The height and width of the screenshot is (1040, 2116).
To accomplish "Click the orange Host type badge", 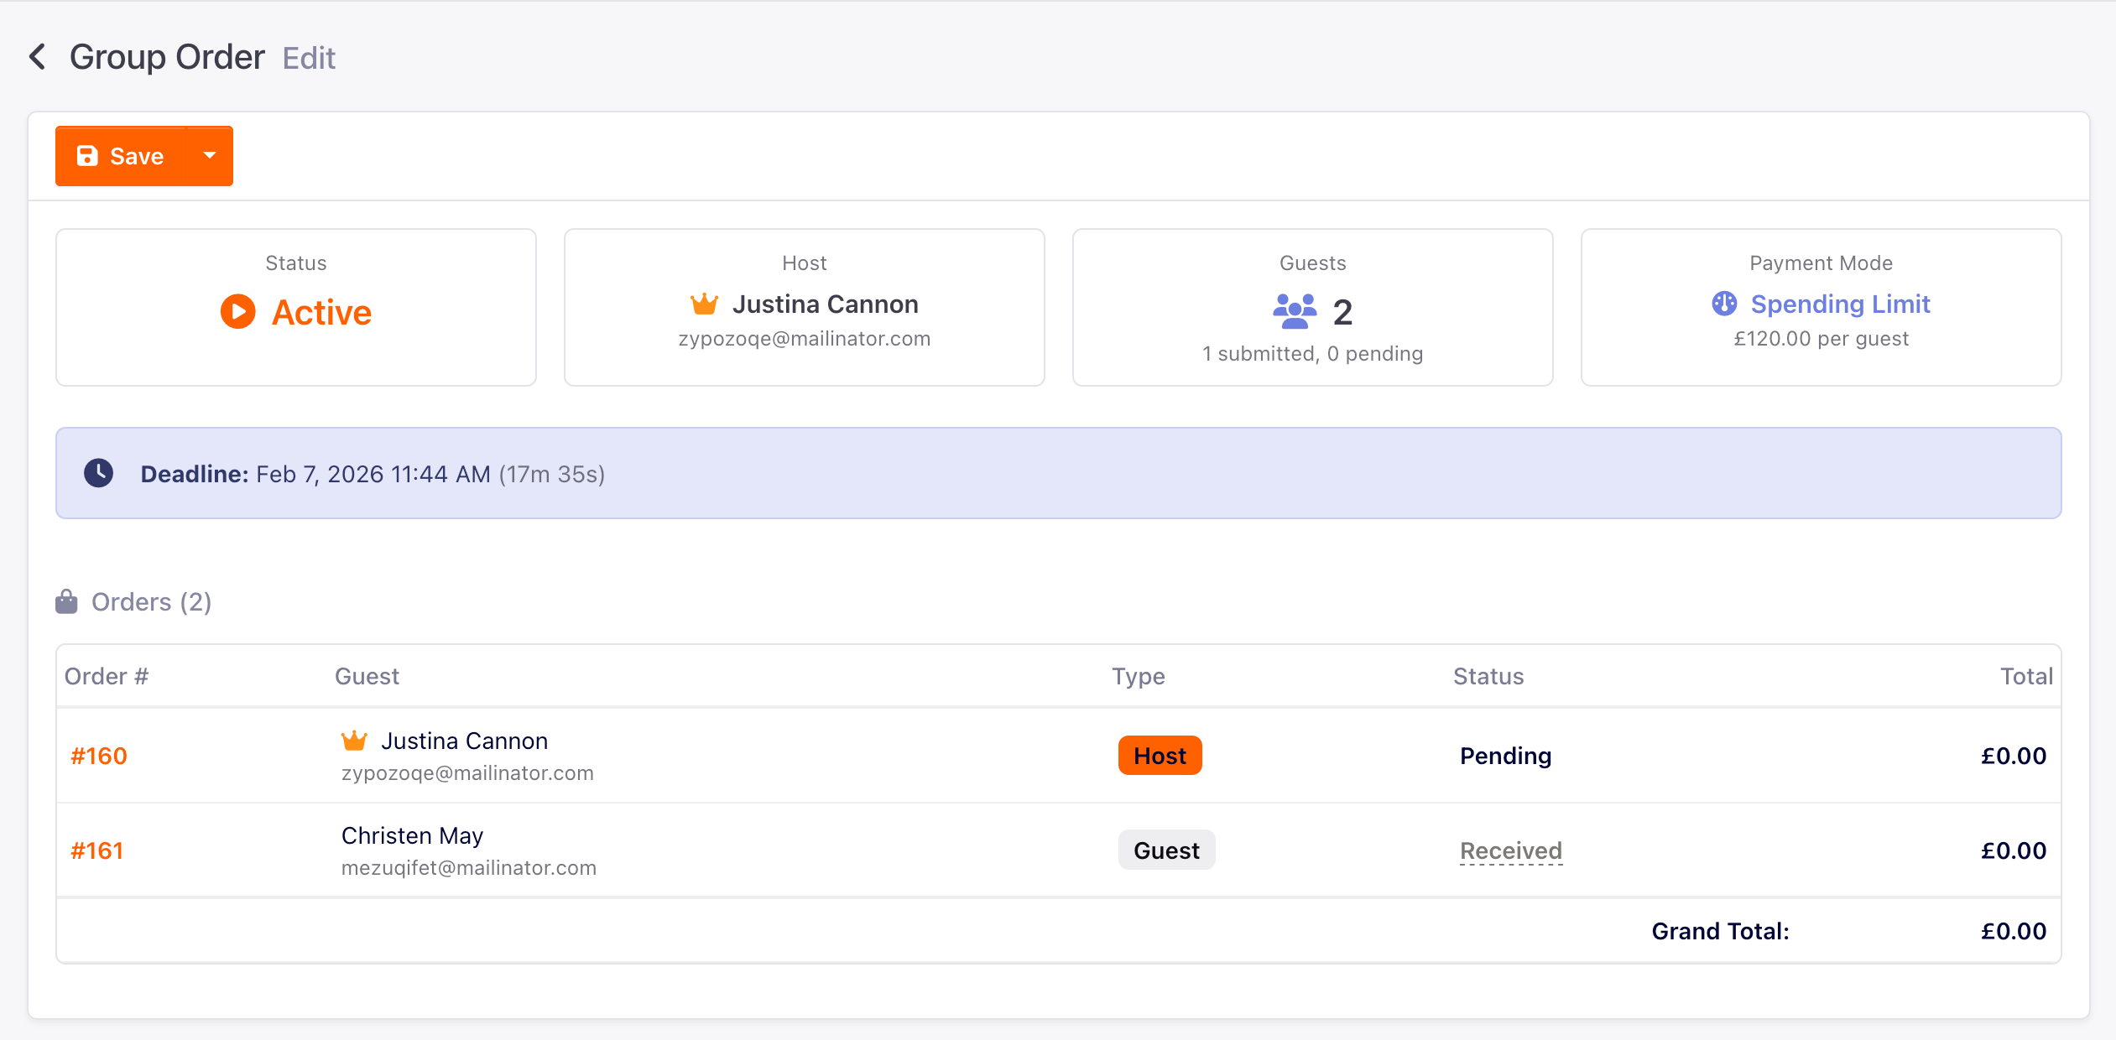I will (1160, 756).
